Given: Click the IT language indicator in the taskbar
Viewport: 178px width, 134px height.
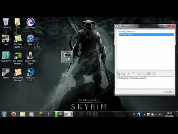Looking at the screenshot, I should pos(134,114).
